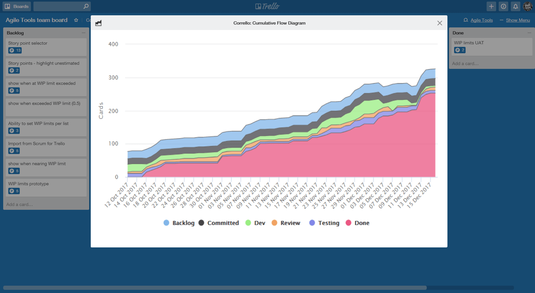Star the Agile Tools team board

pyautogui.click(x=76, y=20)
